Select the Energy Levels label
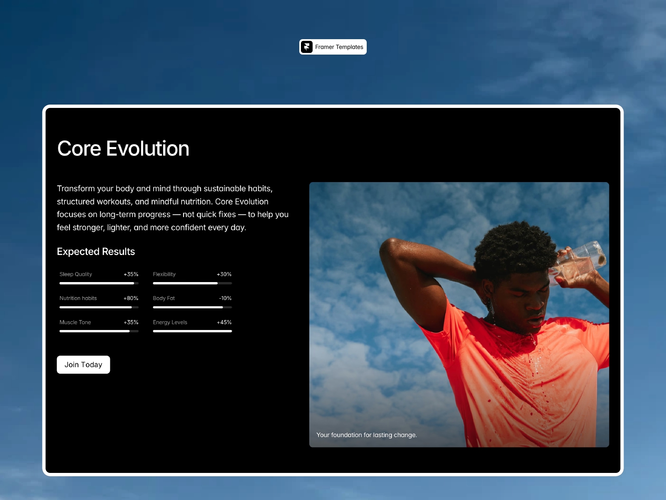This screenshot has height=500, width=666. [x=170, y=322]
